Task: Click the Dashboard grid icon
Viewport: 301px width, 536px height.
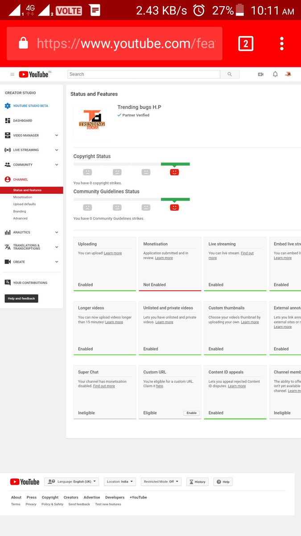Action: coord(8,121)
